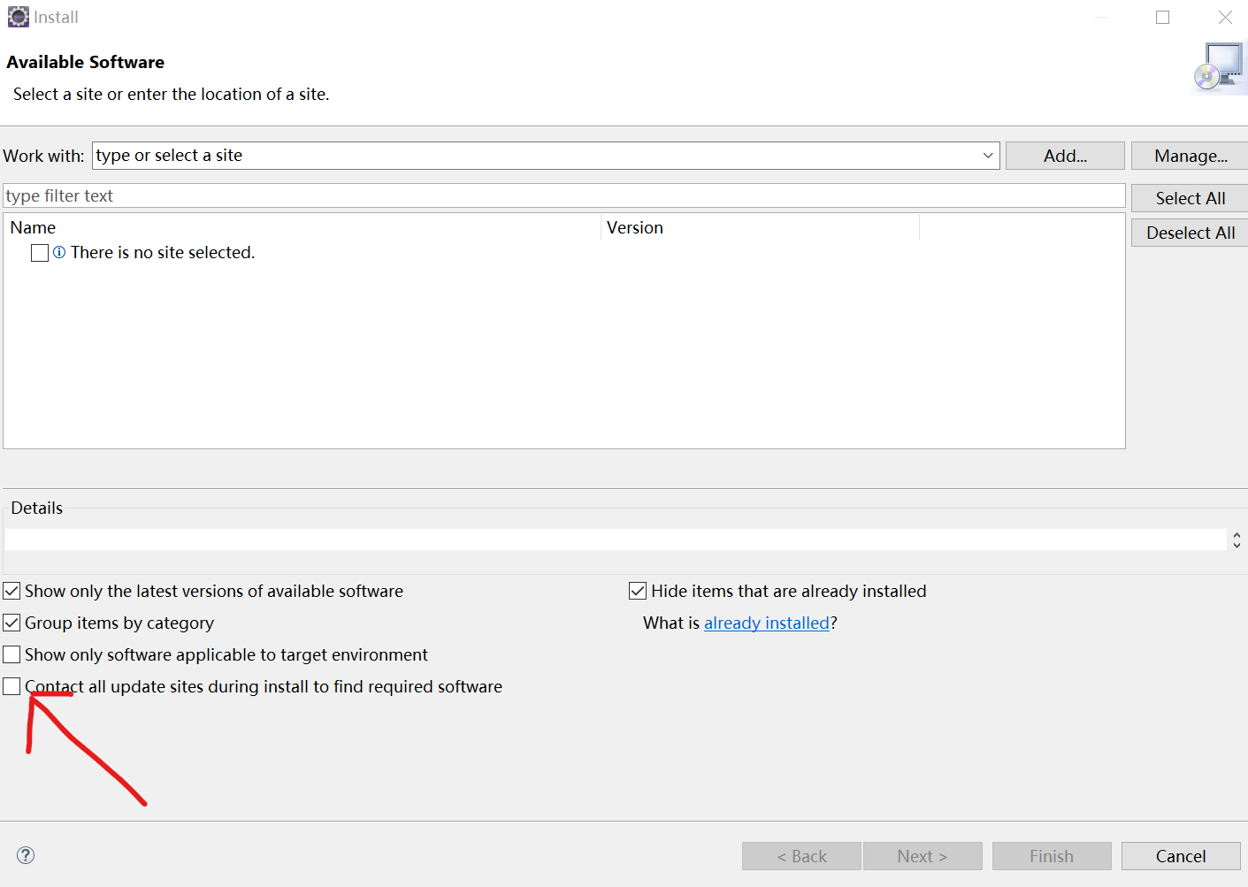Click the info icon beside no site message
1248x887 pixels.
(59, 253)
